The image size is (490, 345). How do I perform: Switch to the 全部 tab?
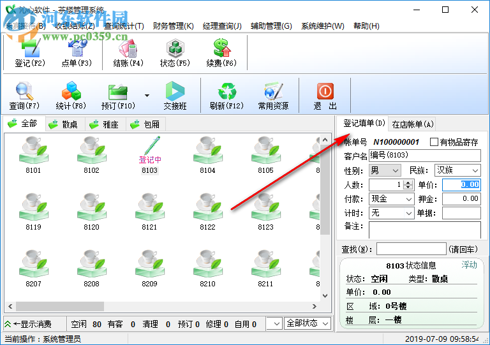click(x=24, y=124)
